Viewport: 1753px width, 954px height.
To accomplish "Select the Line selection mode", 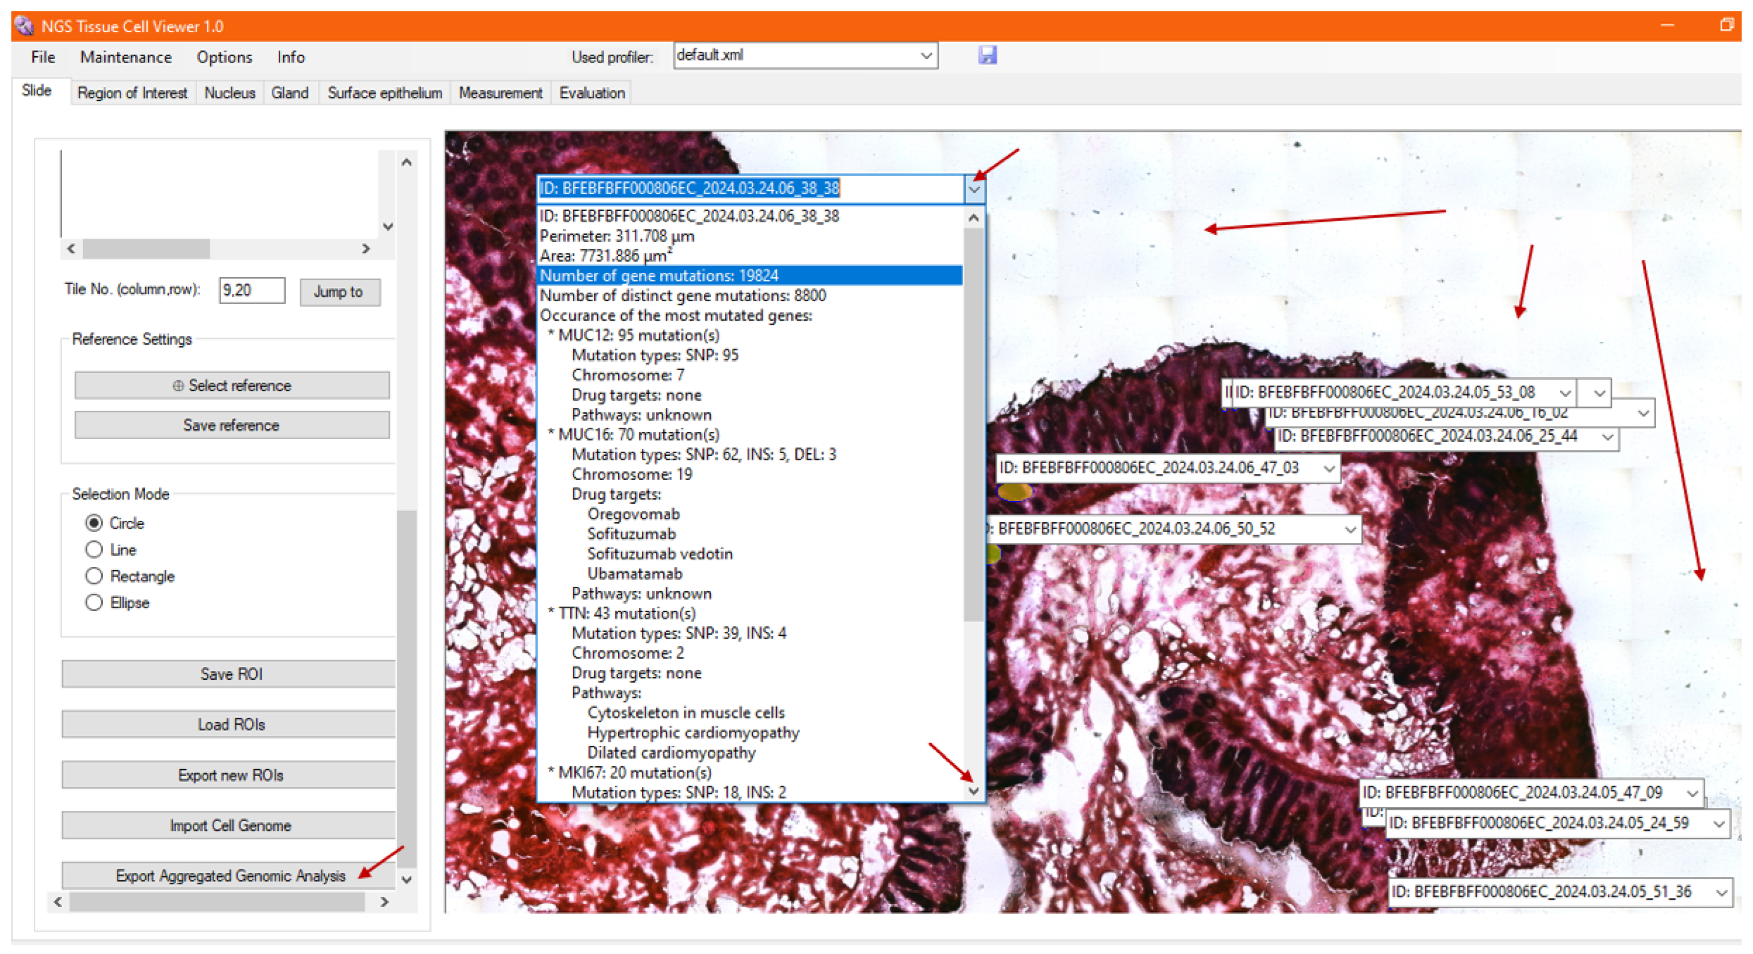I will pyautogui.click(x=94, y=549).
